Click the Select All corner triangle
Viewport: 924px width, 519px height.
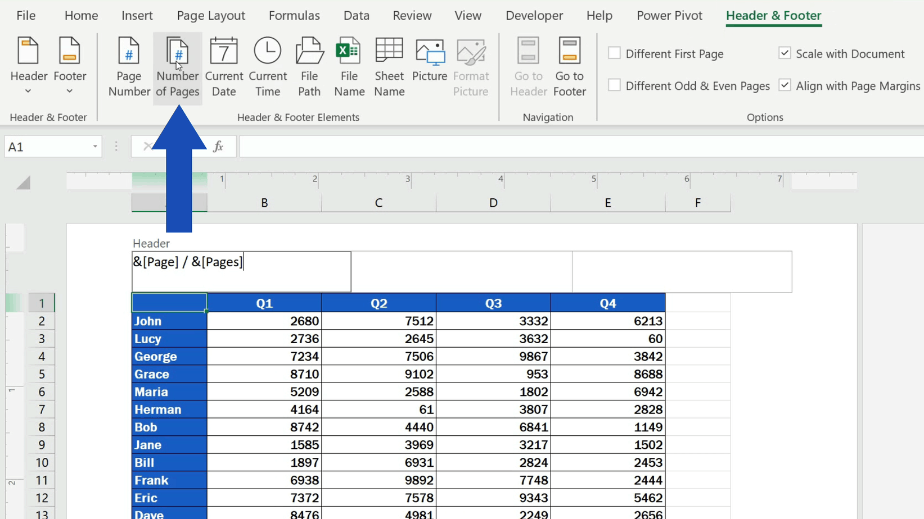click(23, 182)
